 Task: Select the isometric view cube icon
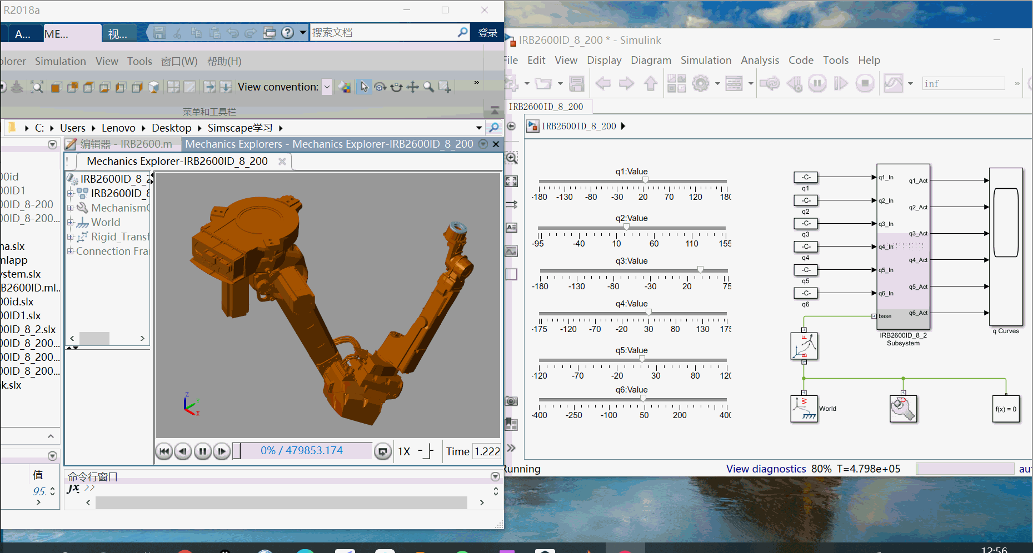click(x=154, y=87)
